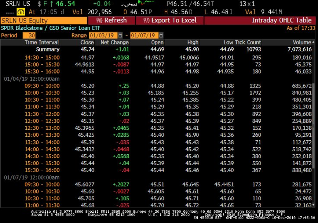The width and height of the screenshot is (318, 223).
Task: Sort by the Open column header
Action: tap(157, 42)
